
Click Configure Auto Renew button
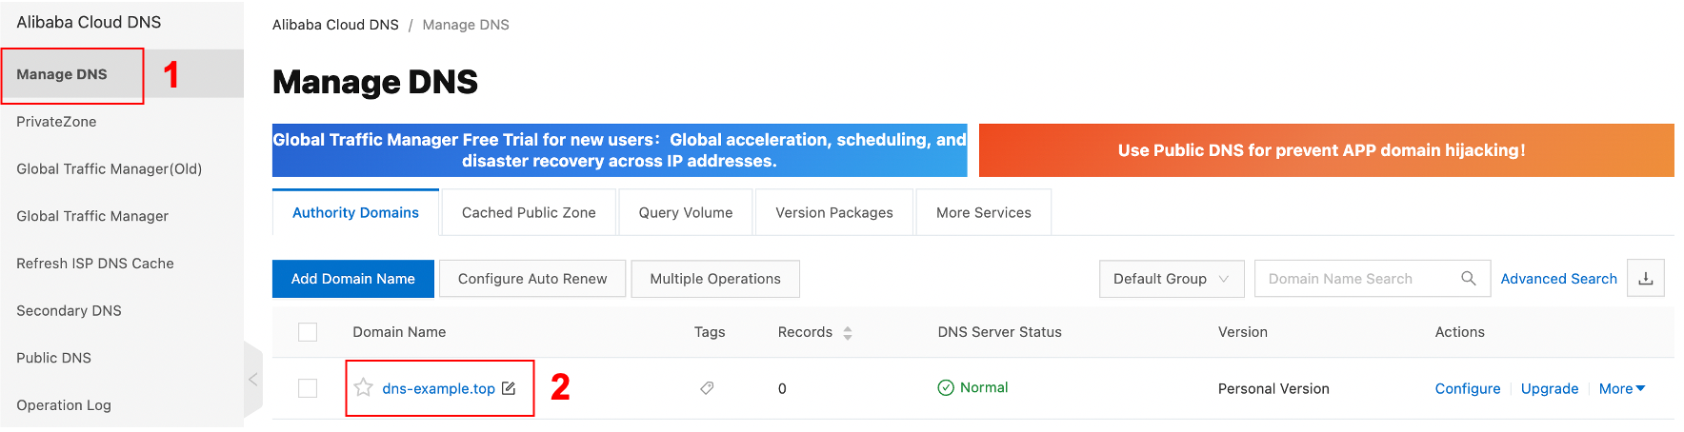tap(532, 279)
